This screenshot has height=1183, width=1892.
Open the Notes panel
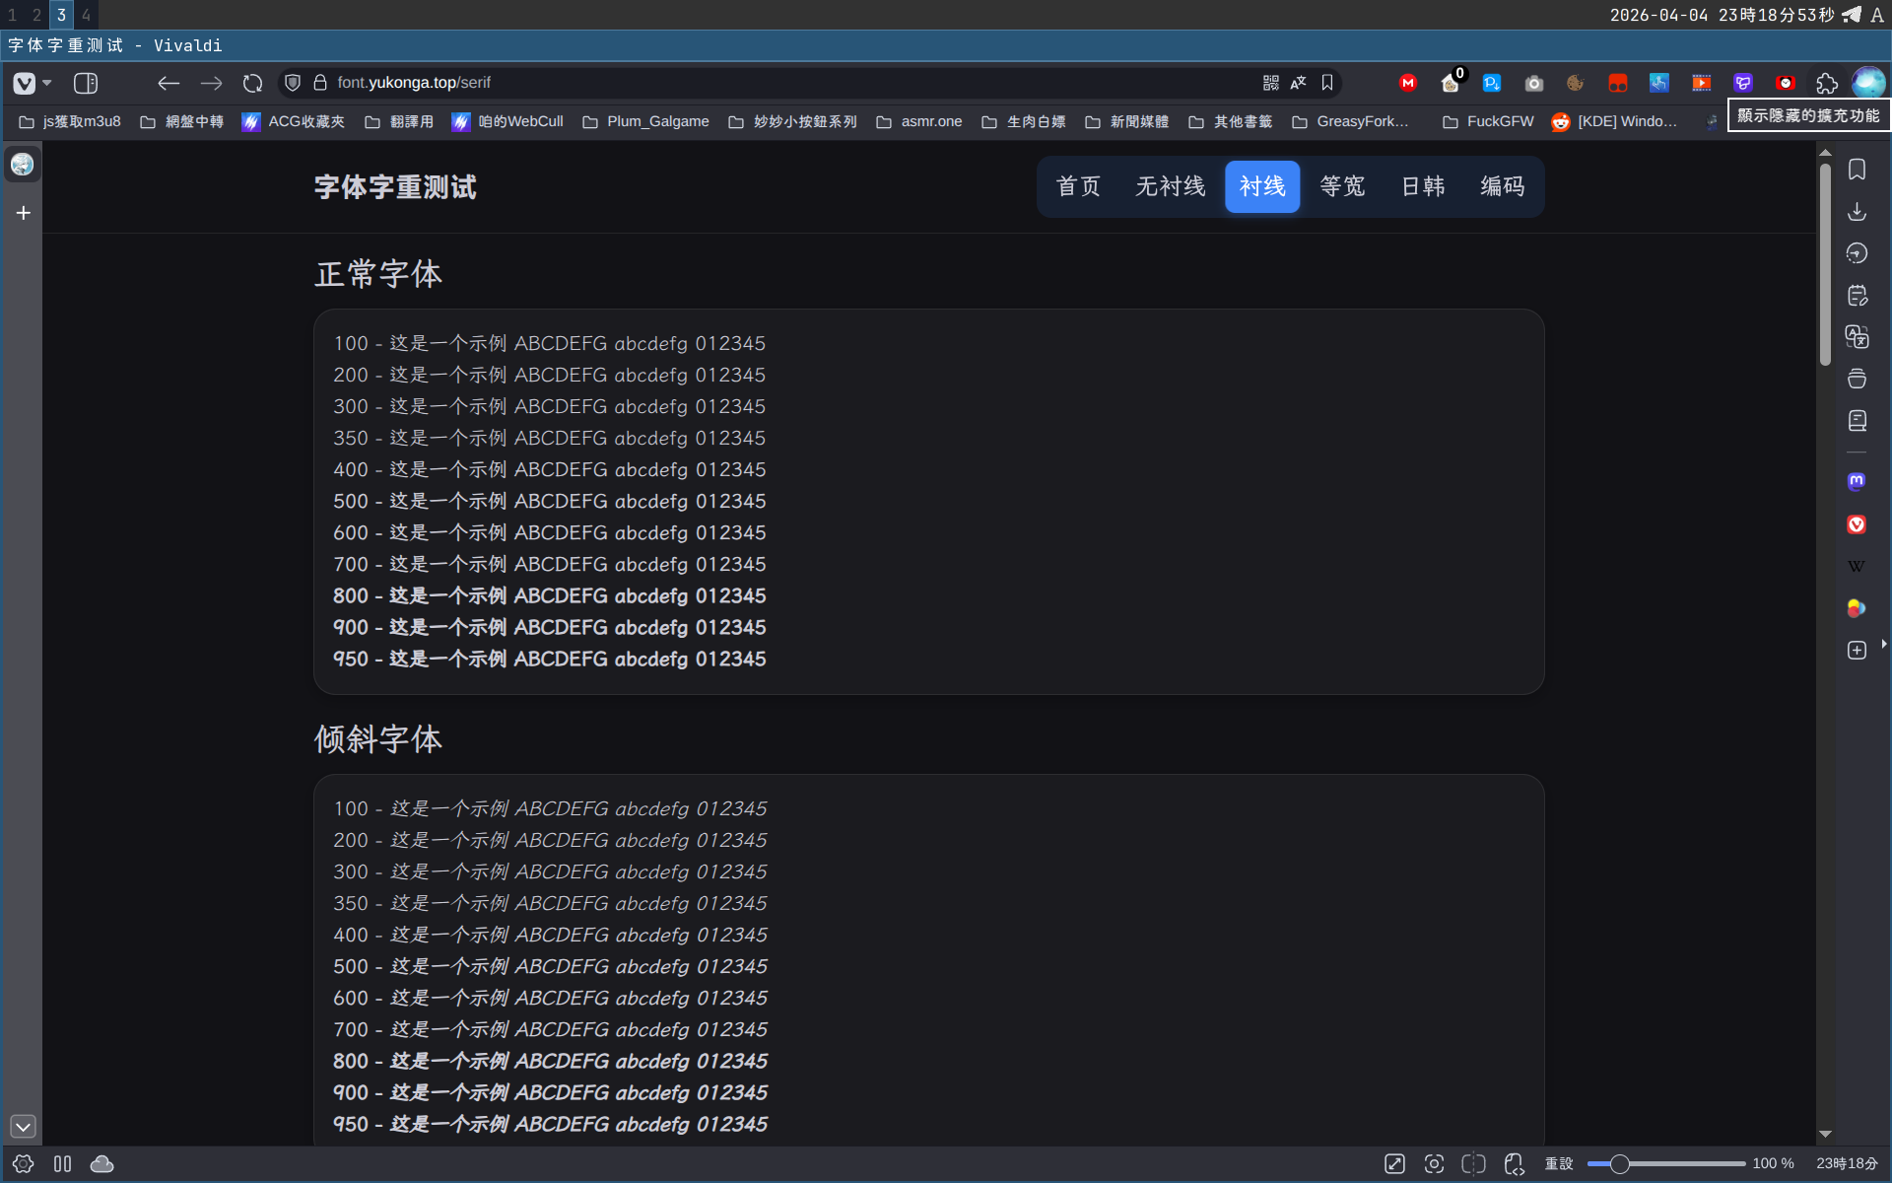point(1857,295)
